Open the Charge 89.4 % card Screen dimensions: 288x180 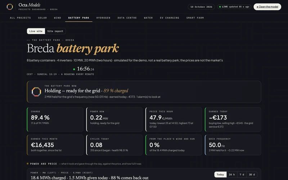click(x=55, y=120)
